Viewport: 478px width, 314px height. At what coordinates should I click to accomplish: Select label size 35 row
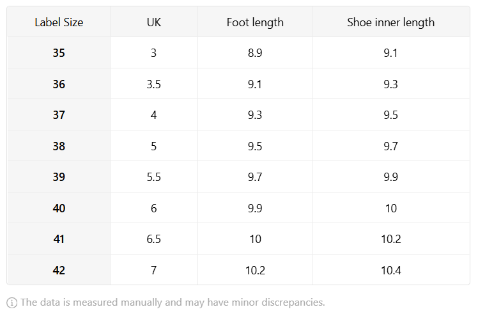[238, 53]
